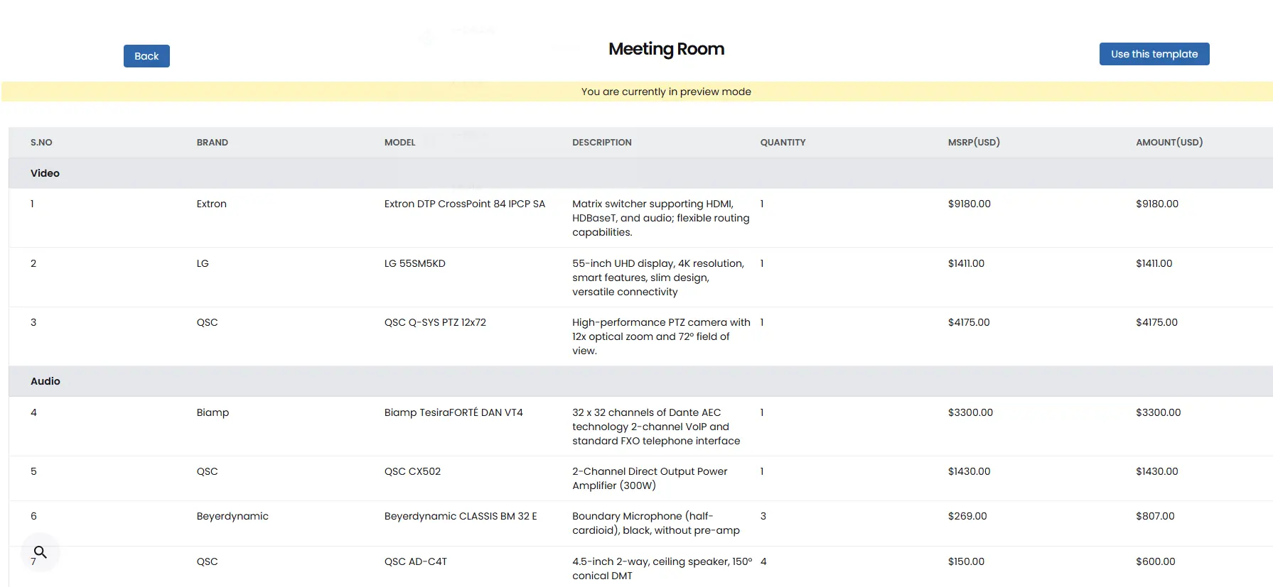Click QSC Q-SYS PTZ 12x72 model
1273x587 pixels.
click(x=435, y=322)
